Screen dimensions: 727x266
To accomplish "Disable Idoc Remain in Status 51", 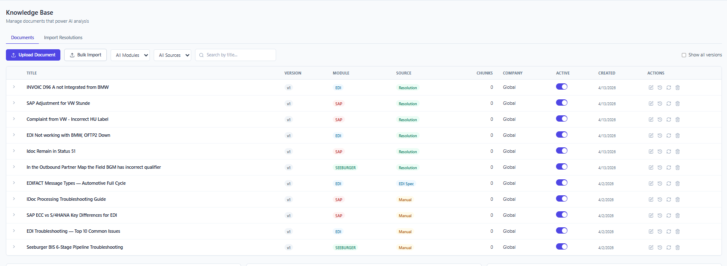I will point(562,151).
